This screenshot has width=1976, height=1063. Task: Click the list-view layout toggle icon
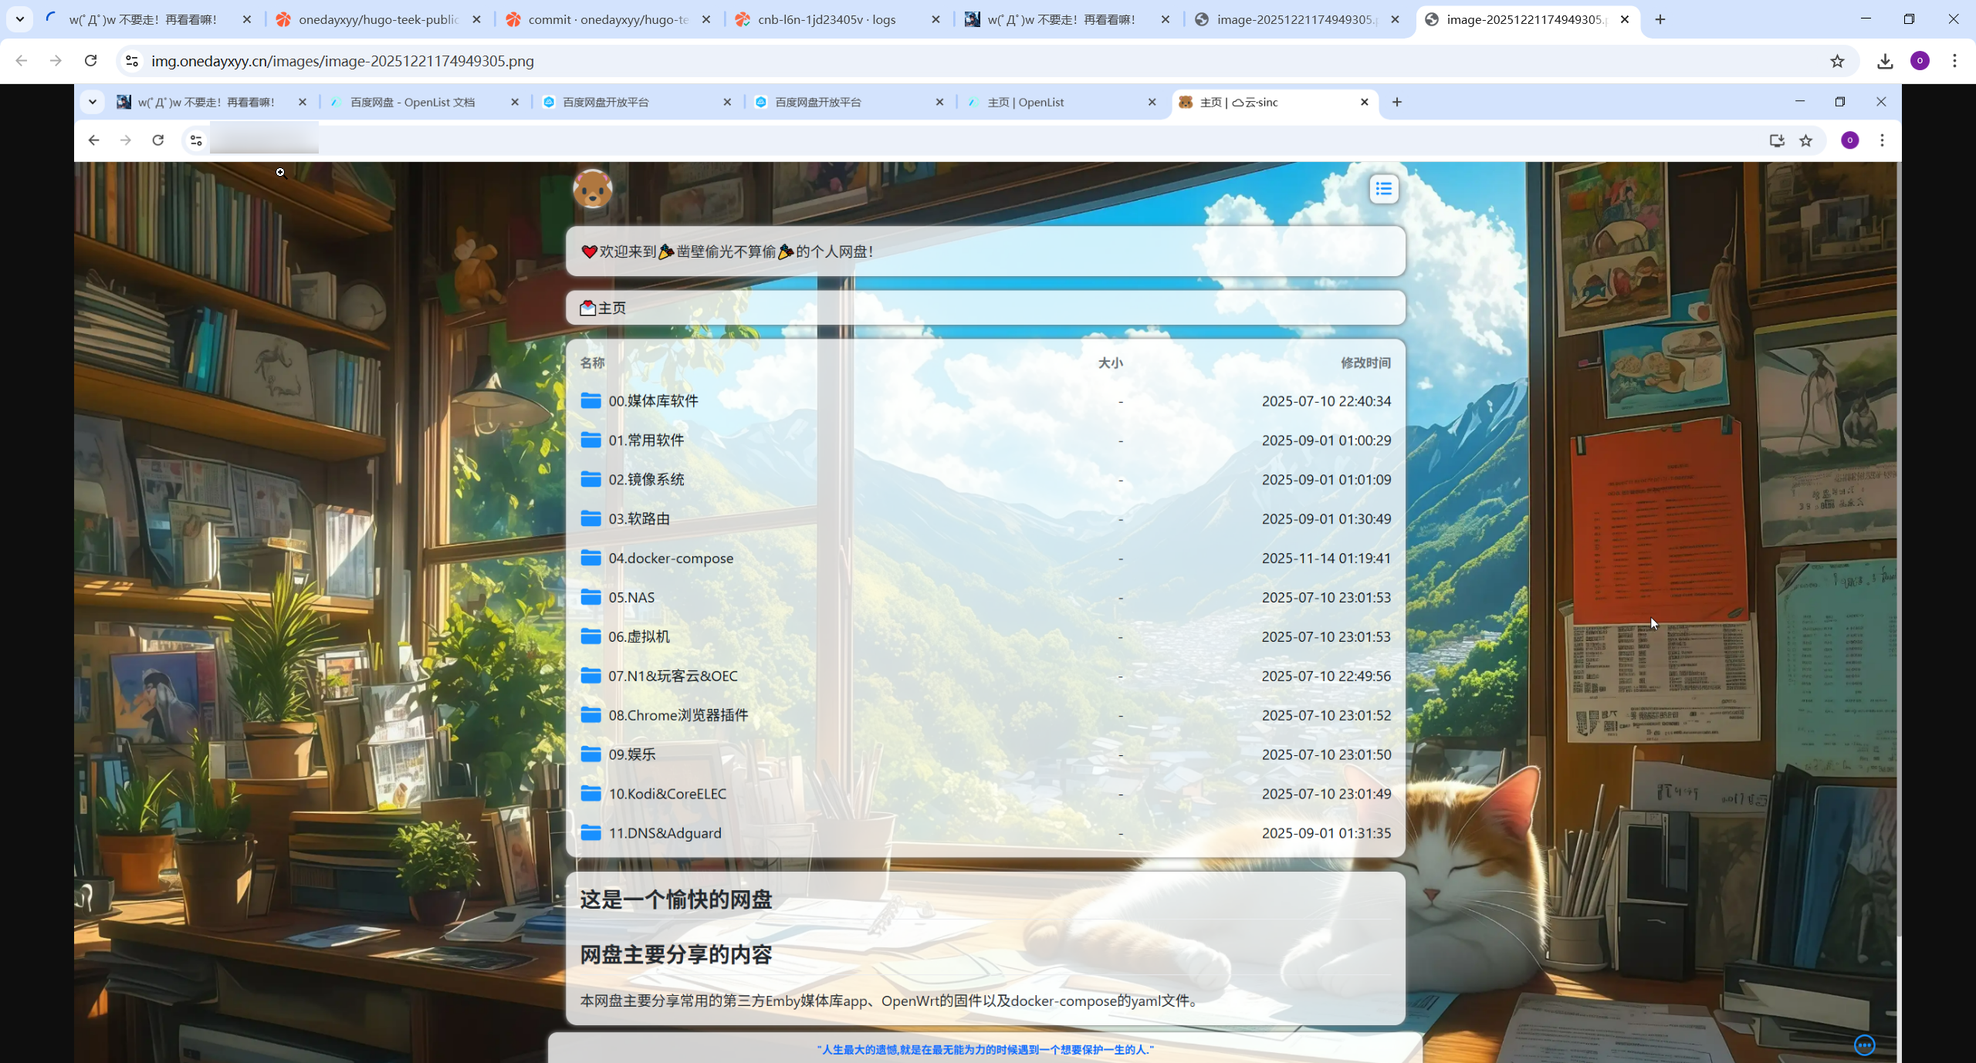click(1383, 189)
